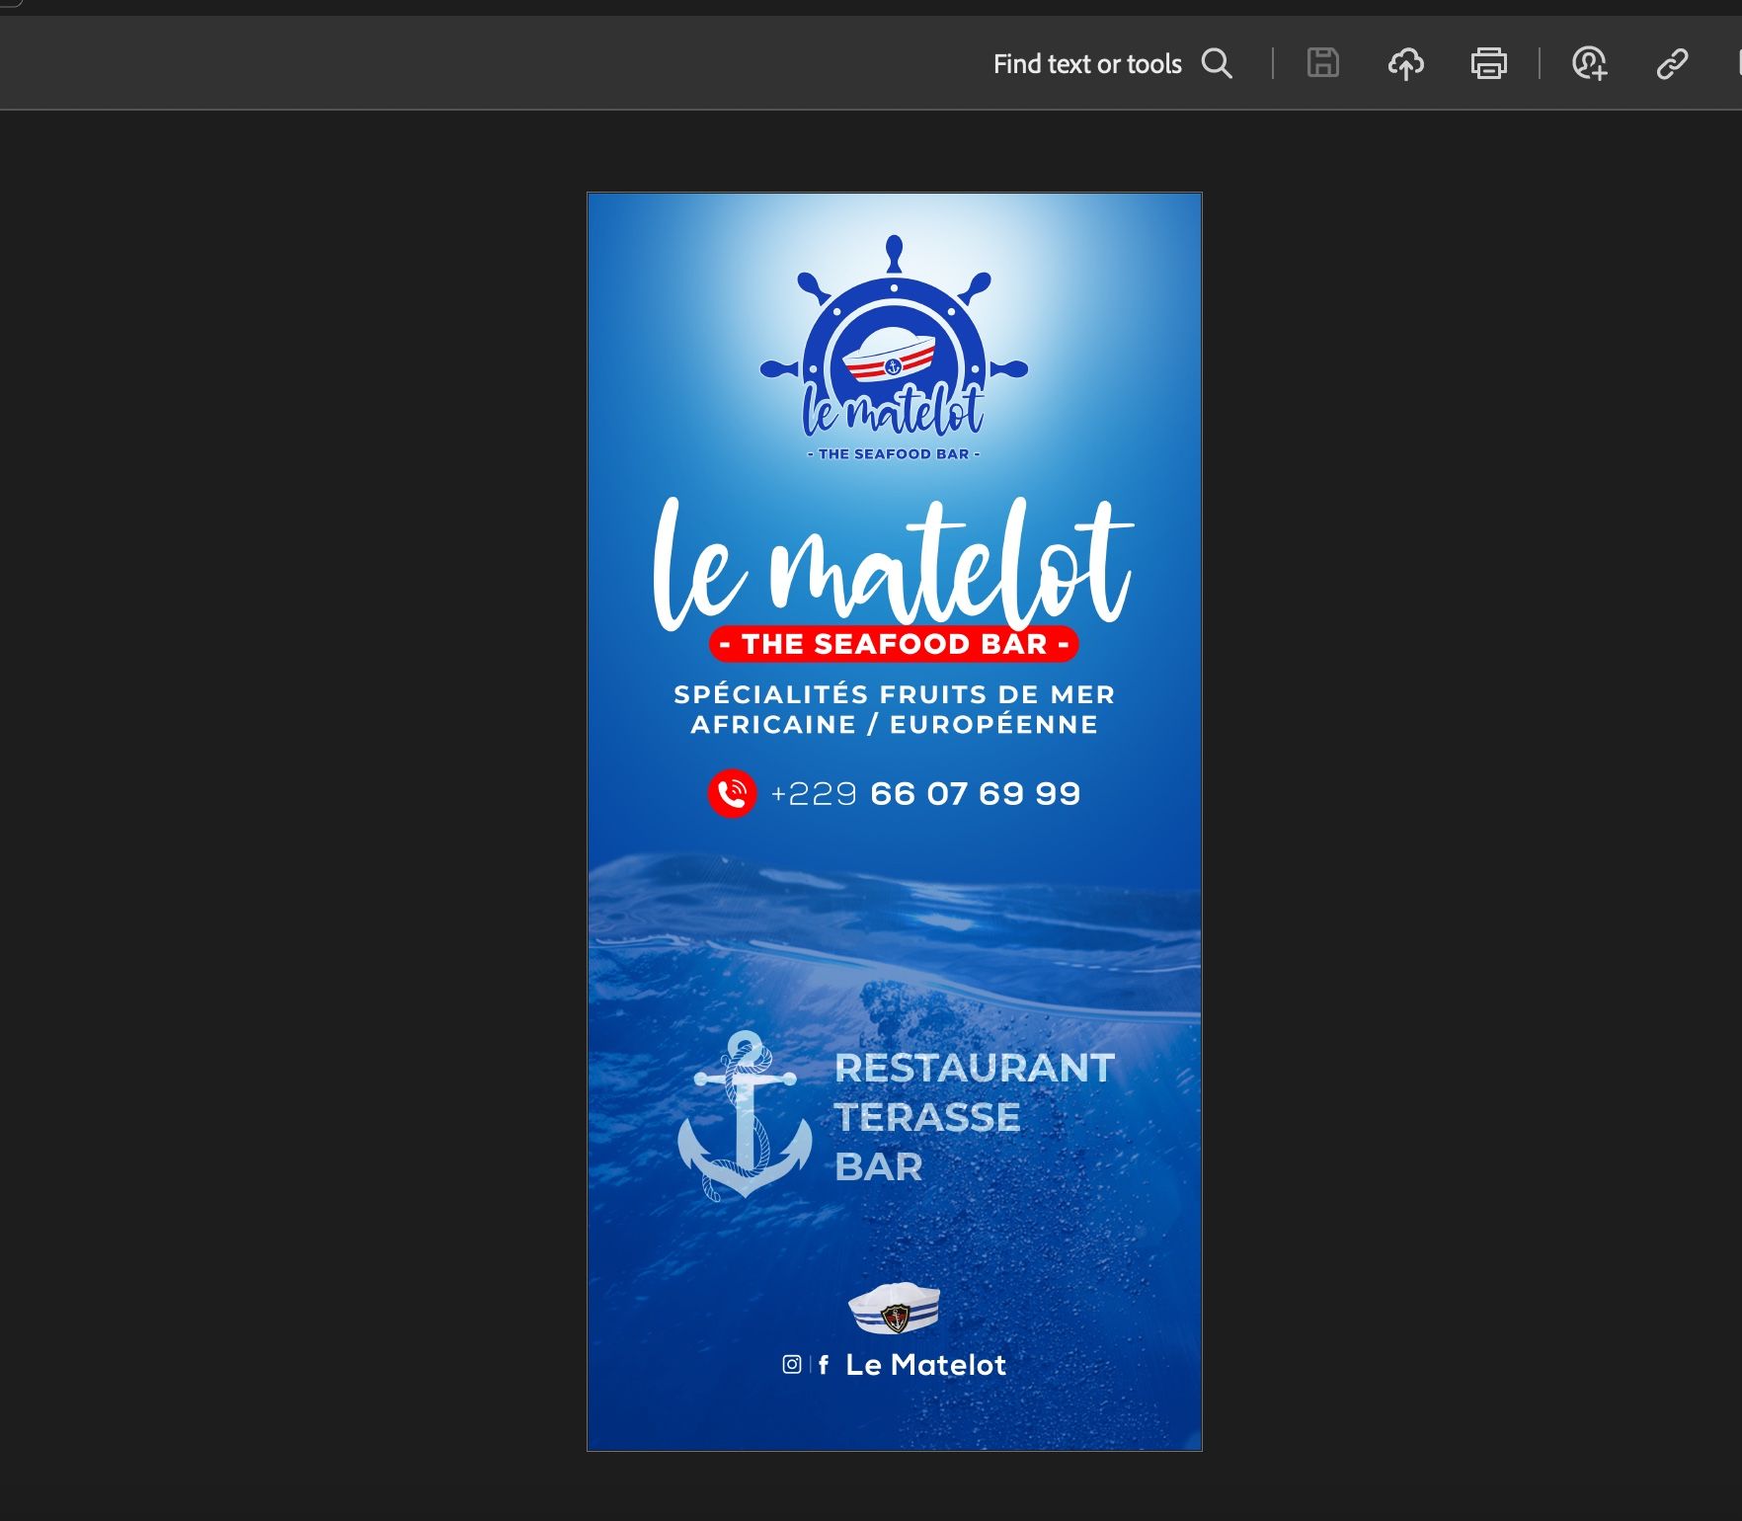Viewport: 1742px width, 1521px height.
Task: Copy link using the chain link icon
Action: [x=1672, y=64]
